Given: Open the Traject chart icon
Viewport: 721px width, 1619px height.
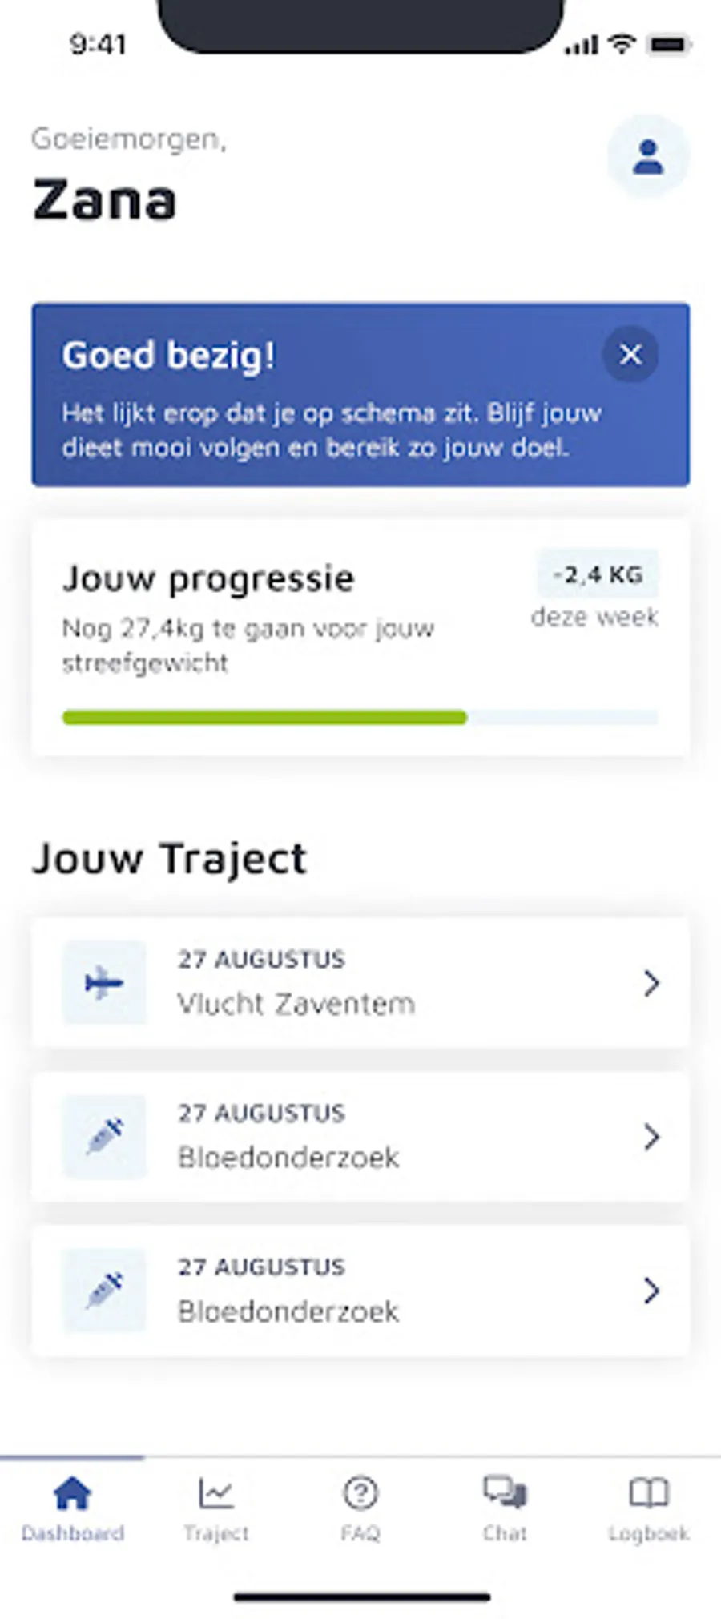Looking at the screenshot, I should (x=215, y=1493).
